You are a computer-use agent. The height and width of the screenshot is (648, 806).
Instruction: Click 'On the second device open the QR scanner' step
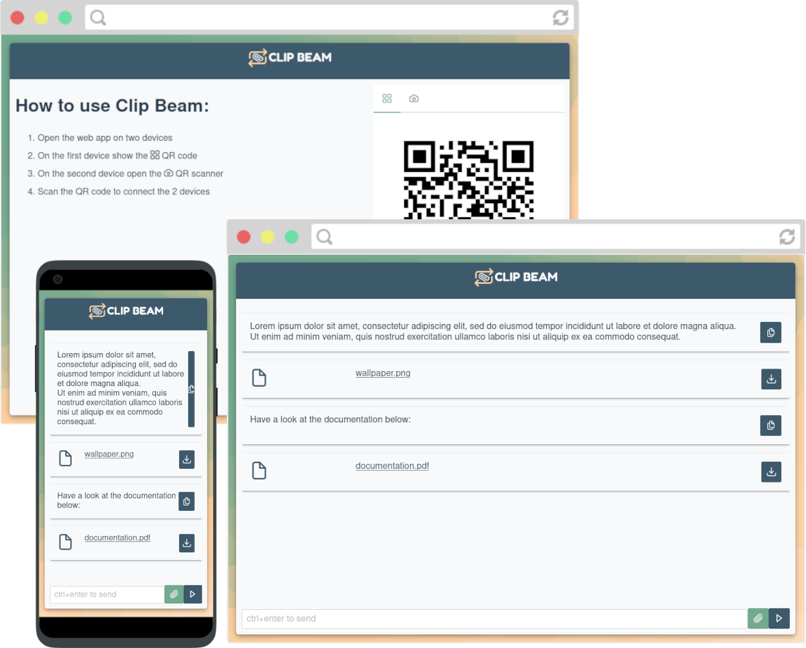[x=130, y=174]
